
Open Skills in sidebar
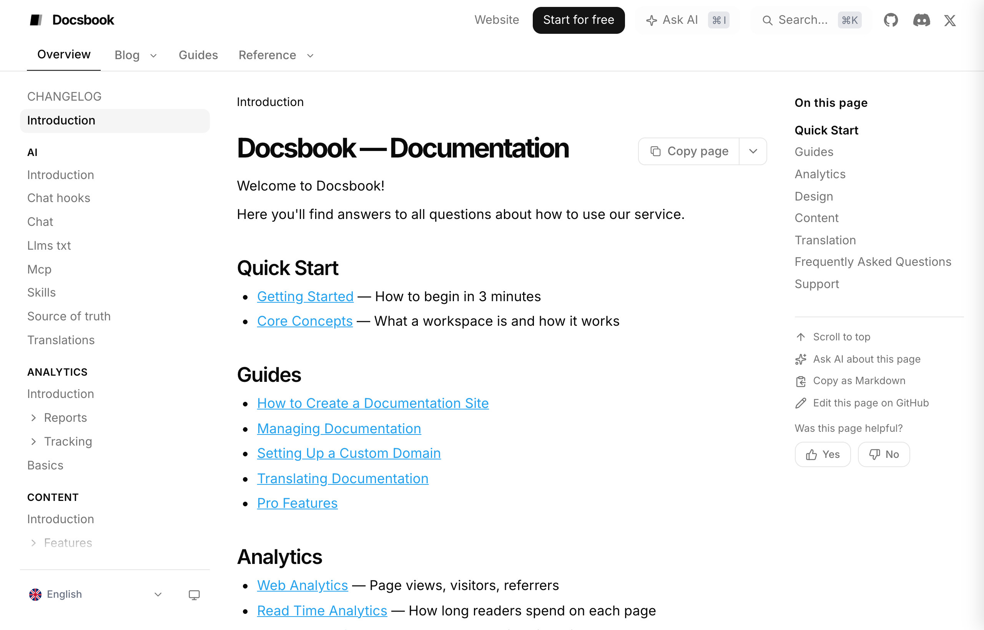[42, 292]
